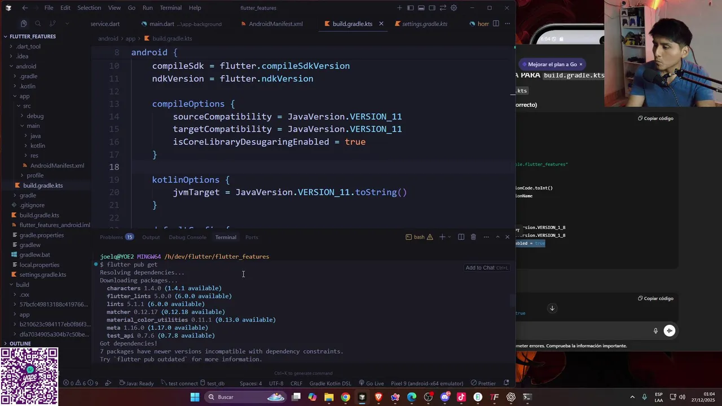Change encoding via UTF-8 status item

pyautogui.click(x=276, y=383)
